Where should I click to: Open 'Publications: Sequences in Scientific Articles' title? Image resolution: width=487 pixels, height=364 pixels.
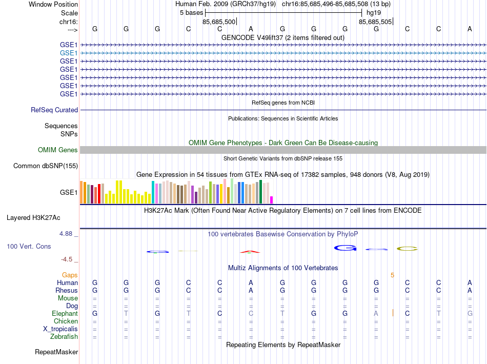[283, 118]
